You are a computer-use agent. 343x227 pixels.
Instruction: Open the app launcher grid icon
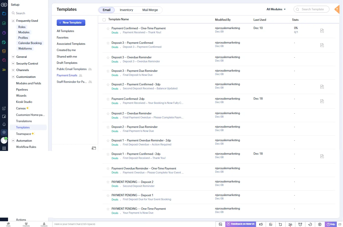[x=4, y=148]
